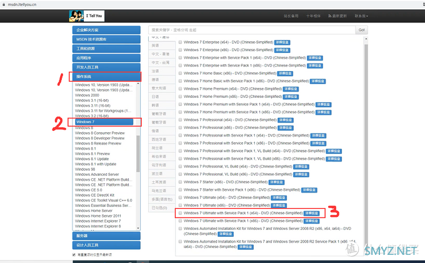This screenshot has width=425, height=263.
Task: Click the lock icon in the address bar
Action: (x=4, y=4)
